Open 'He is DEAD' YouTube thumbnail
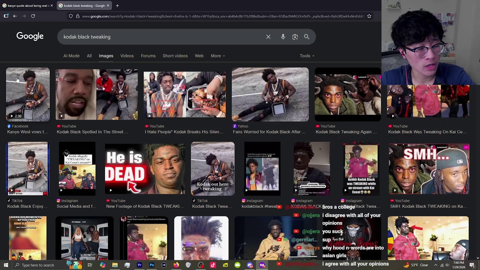The height and width of the screenshot is (270, 480). 145,169
